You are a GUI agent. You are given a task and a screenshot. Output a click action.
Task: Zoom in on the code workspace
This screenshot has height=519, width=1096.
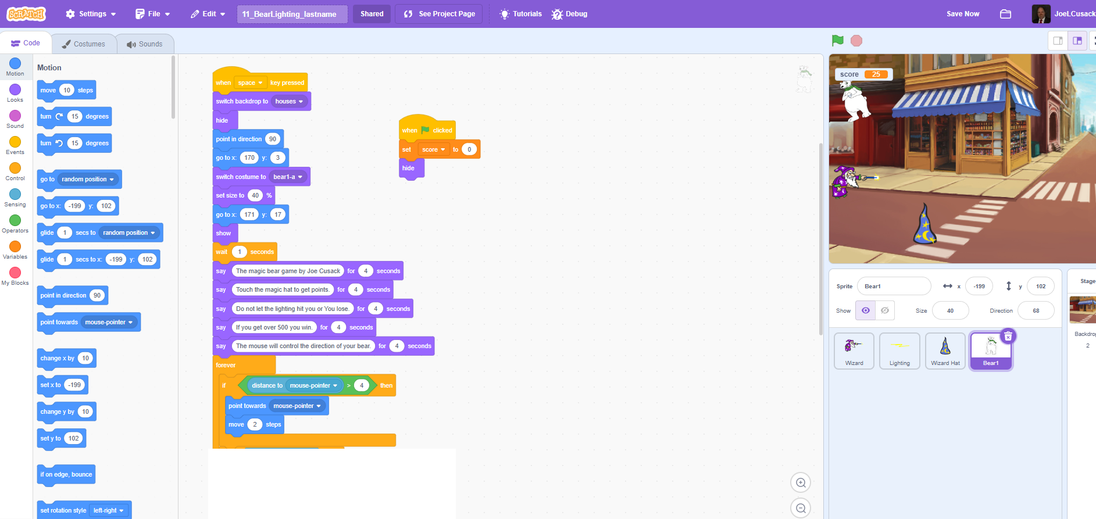point(801,483)
